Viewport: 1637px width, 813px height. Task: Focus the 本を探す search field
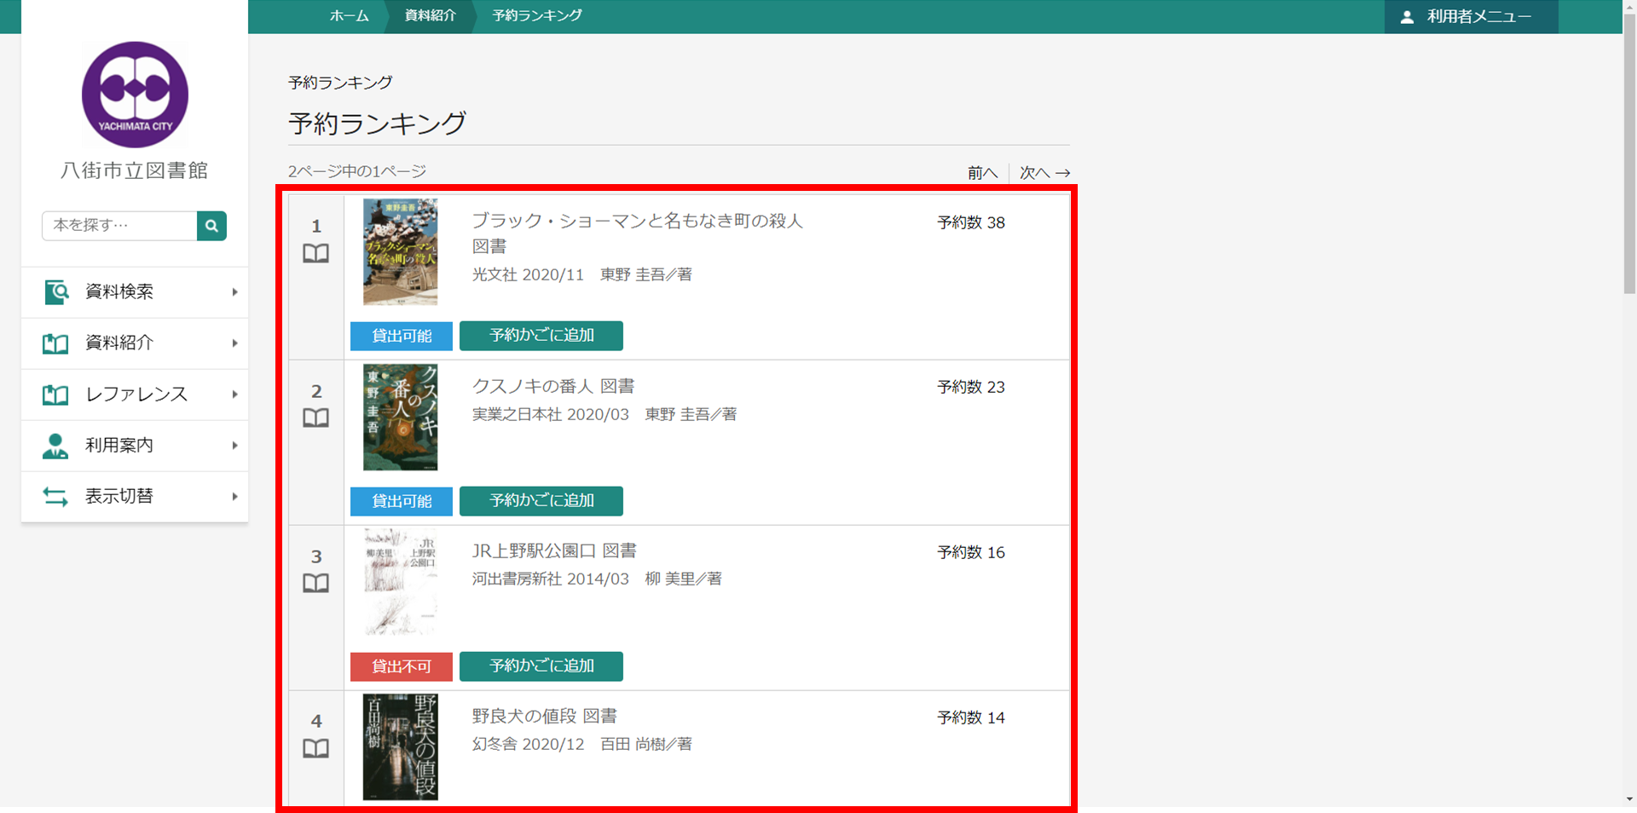[119, 226]
